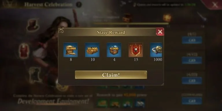The height and width of the screenshot is (111, 222).
Task: Open the treasure chest on progress bar
Action: (127, 18)
